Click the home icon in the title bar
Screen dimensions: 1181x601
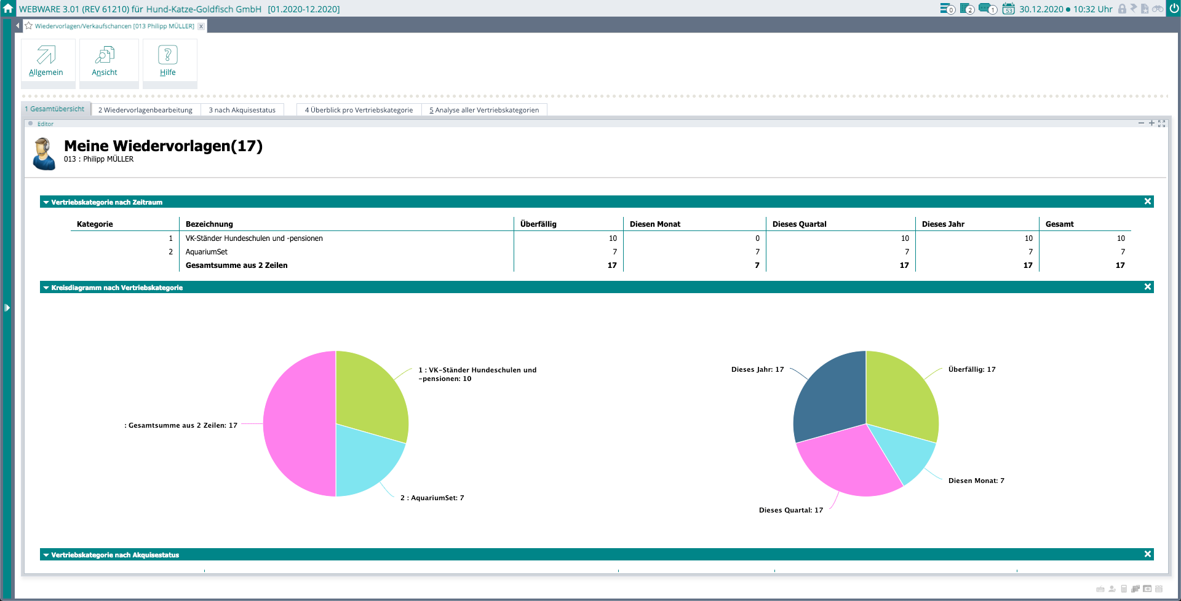pyautogui.click(x=8, y=9)
